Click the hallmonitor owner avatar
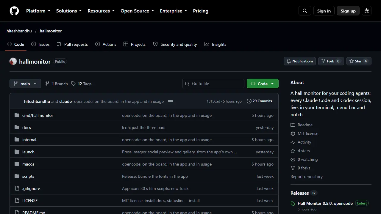 click(13, 62)
